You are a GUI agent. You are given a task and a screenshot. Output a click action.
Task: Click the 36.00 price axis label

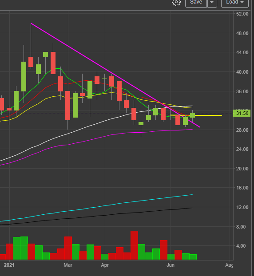242,91
